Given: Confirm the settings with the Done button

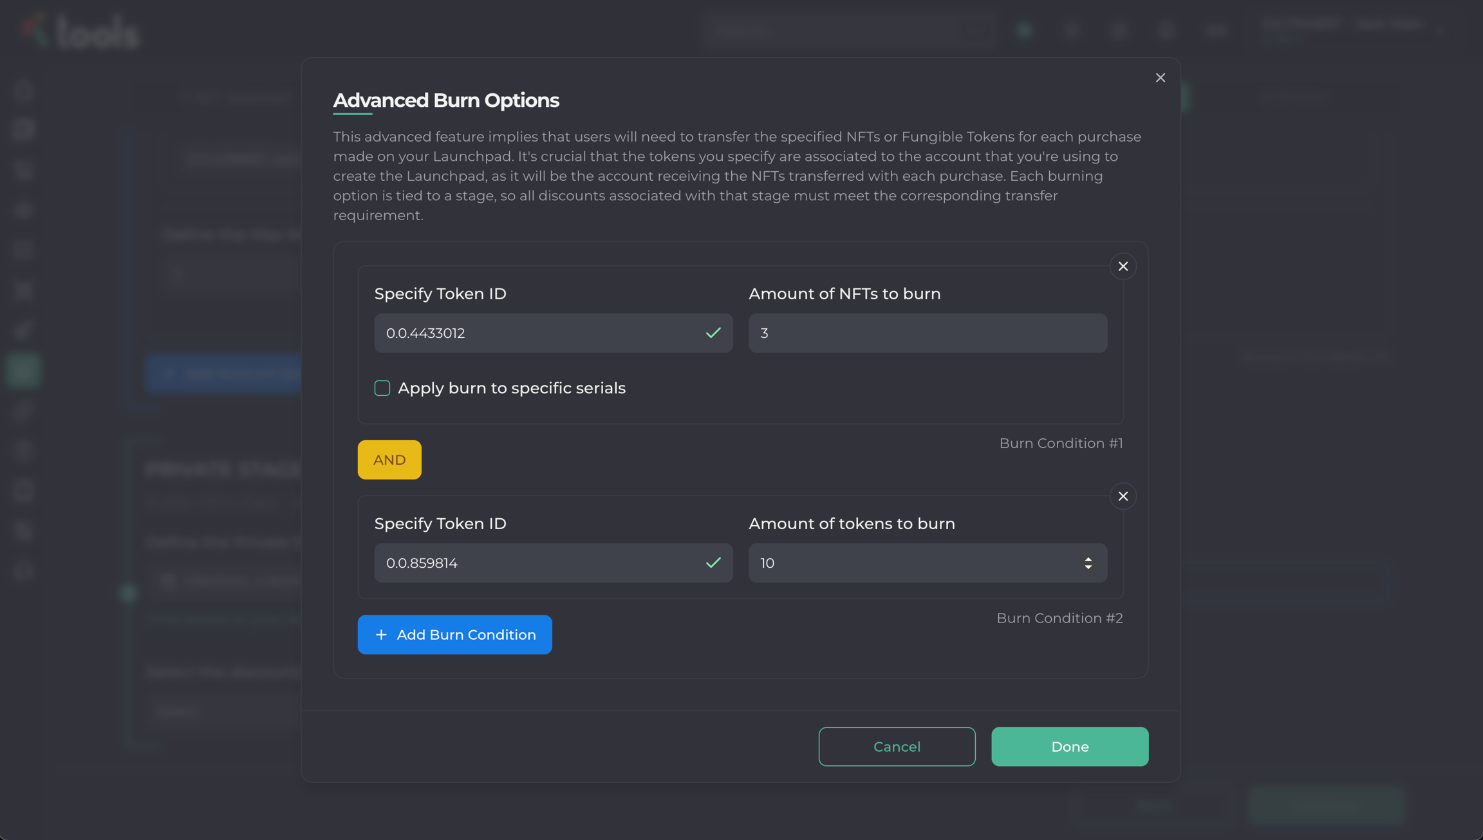Looking at the screenshot, I should coord(1069,747).
